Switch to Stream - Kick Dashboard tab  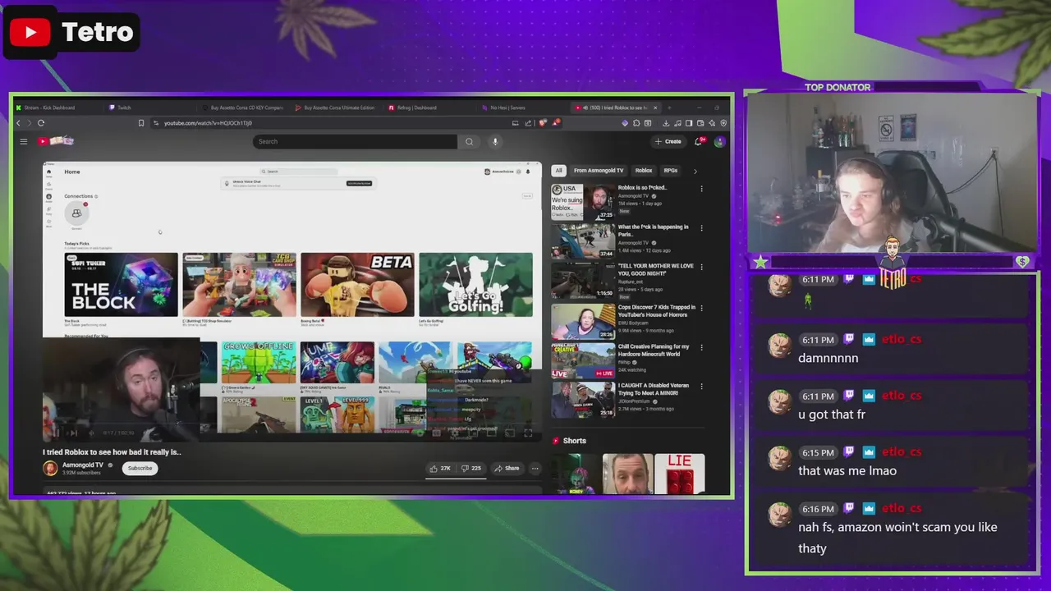pyautogui.click(x=56, y=108)
